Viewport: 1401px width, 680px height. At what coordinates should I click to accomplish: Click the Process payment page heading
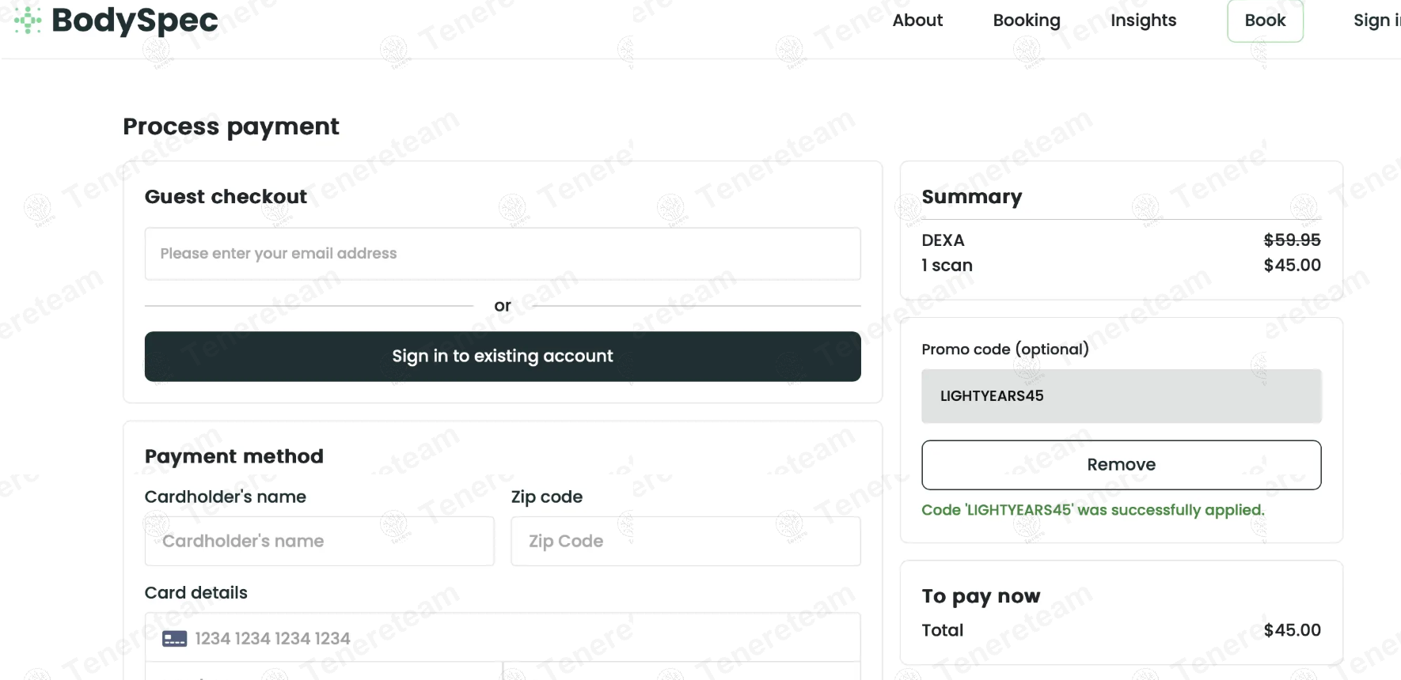point(231,127)
